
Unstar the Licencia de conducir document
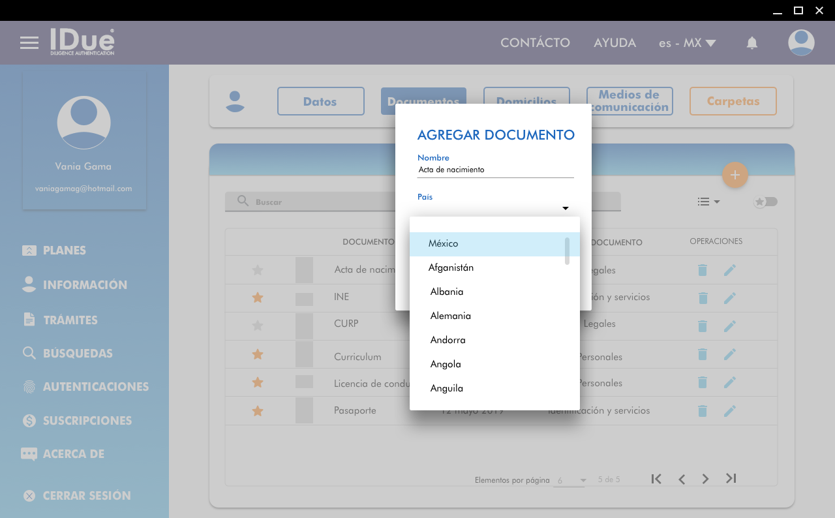click(x=258, y=382)
